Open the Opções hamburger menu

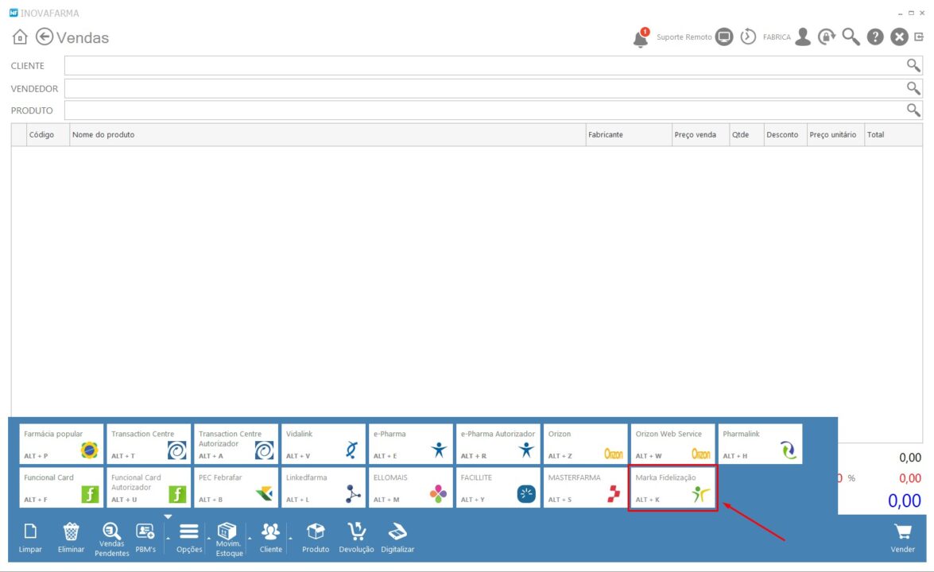189,531
